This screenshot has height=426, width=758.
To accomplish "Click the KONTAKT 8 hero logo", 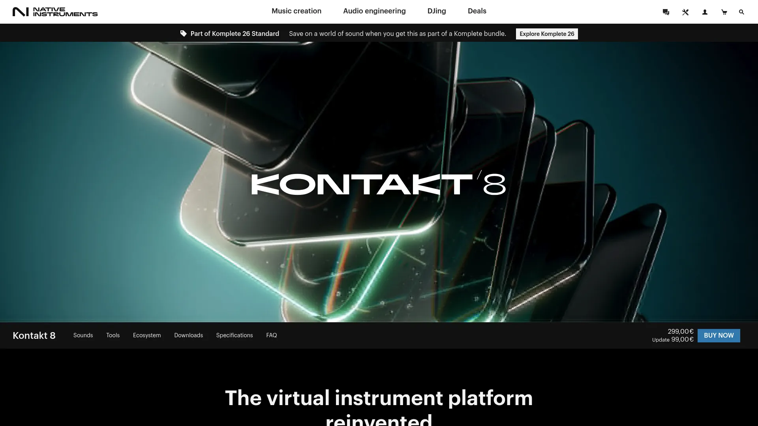I will click(x=378, y=183).
